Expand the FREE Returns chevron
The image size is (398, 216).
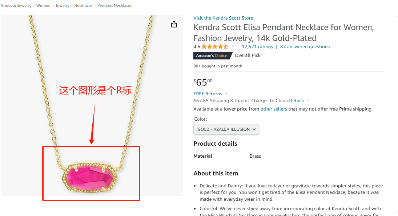click(x=226, y=94)
